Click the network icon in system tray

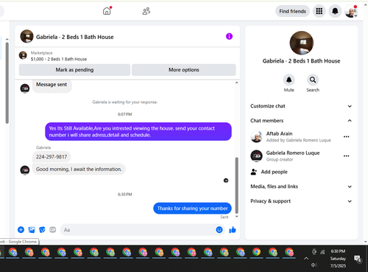pyautogui.click(x=322, y=252)
